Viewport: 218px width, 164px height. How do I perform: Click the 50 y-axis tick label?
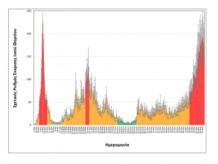29,102
